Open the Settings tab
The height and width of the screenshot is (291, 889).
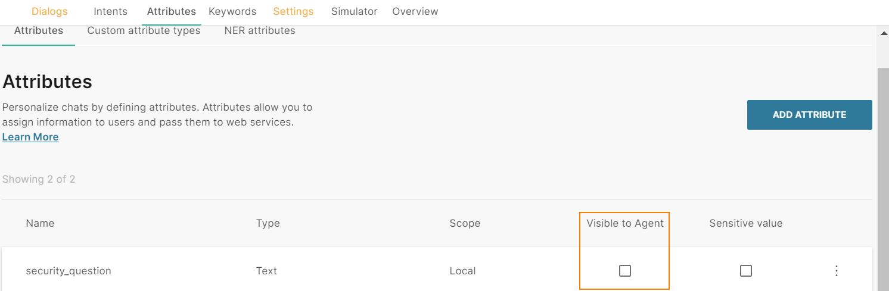pyautogui.click(x=293, y=11)
